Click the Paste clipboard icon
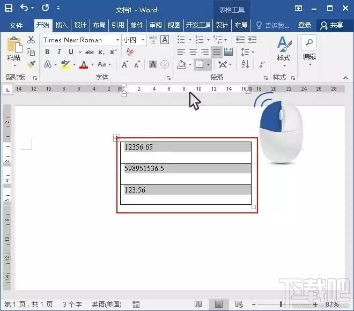Viewport: 354px width, 311px height. click(x=14, y=49)
